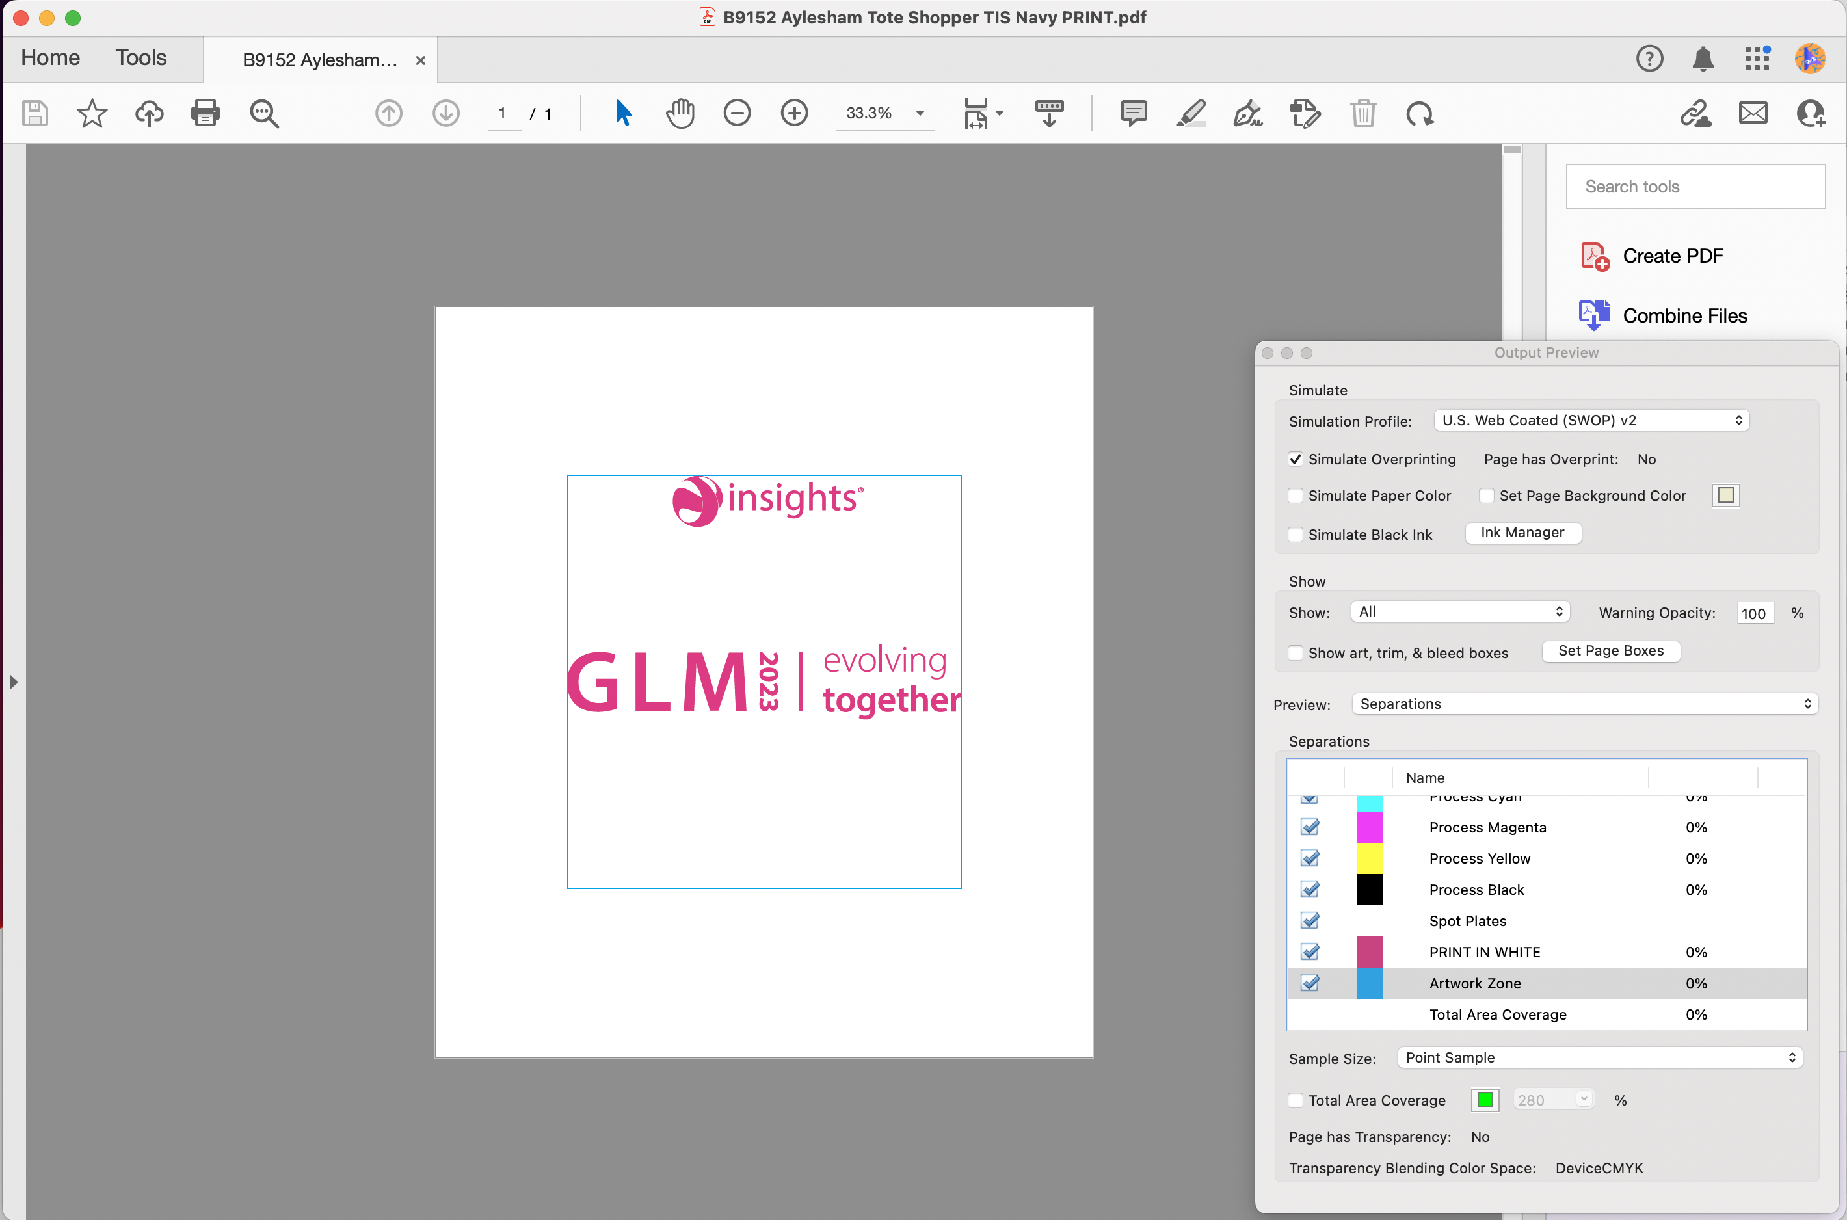Disable Simulate Overprinting checkbox
Viewport: 1847px width, 1220px height.
click(1296, 459)
